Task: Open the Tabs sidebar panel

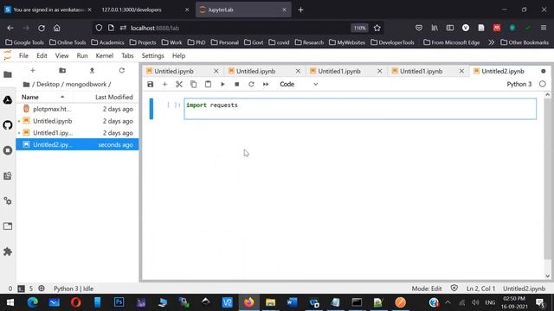Action: (8, 226)
